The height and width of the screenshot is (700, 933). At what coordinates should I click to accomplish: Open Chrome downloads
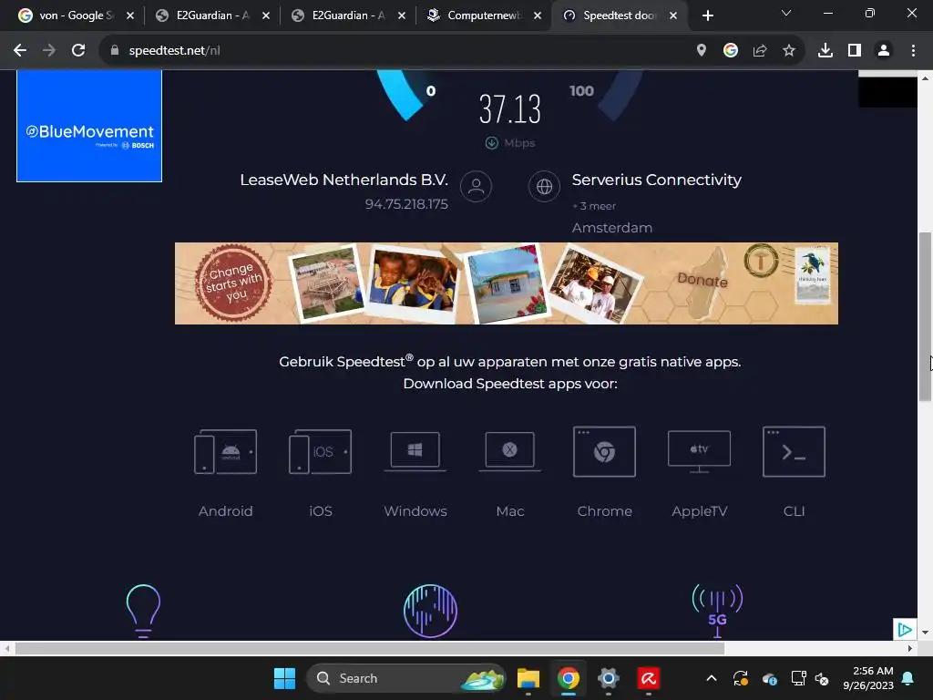(825, 51)
